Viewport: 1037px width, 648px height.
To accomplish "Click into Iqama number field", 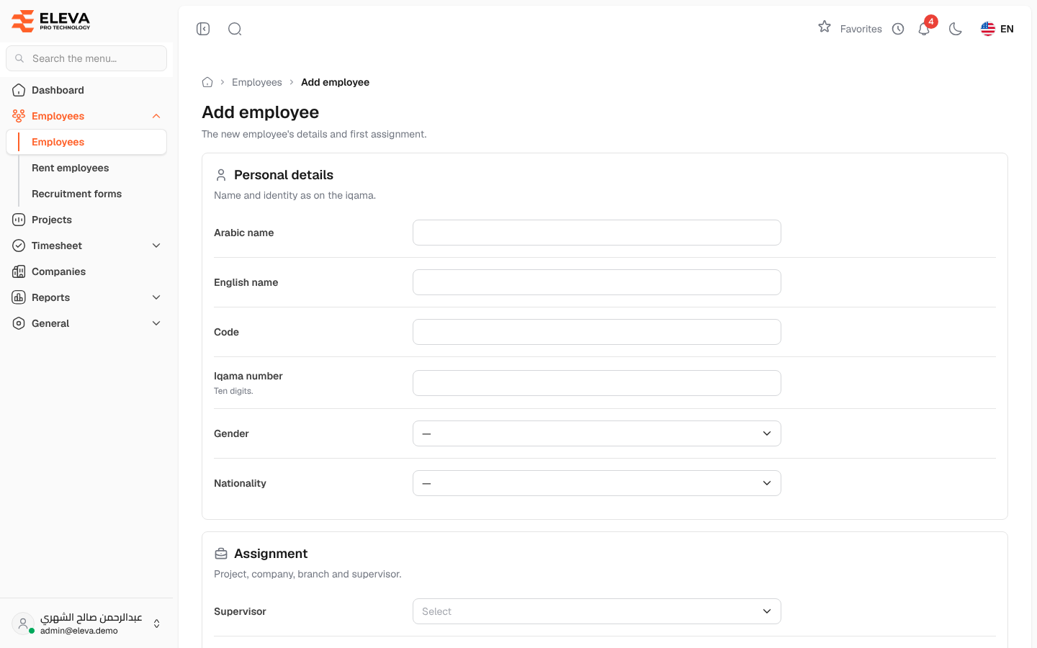I will [x=597, y=383].
